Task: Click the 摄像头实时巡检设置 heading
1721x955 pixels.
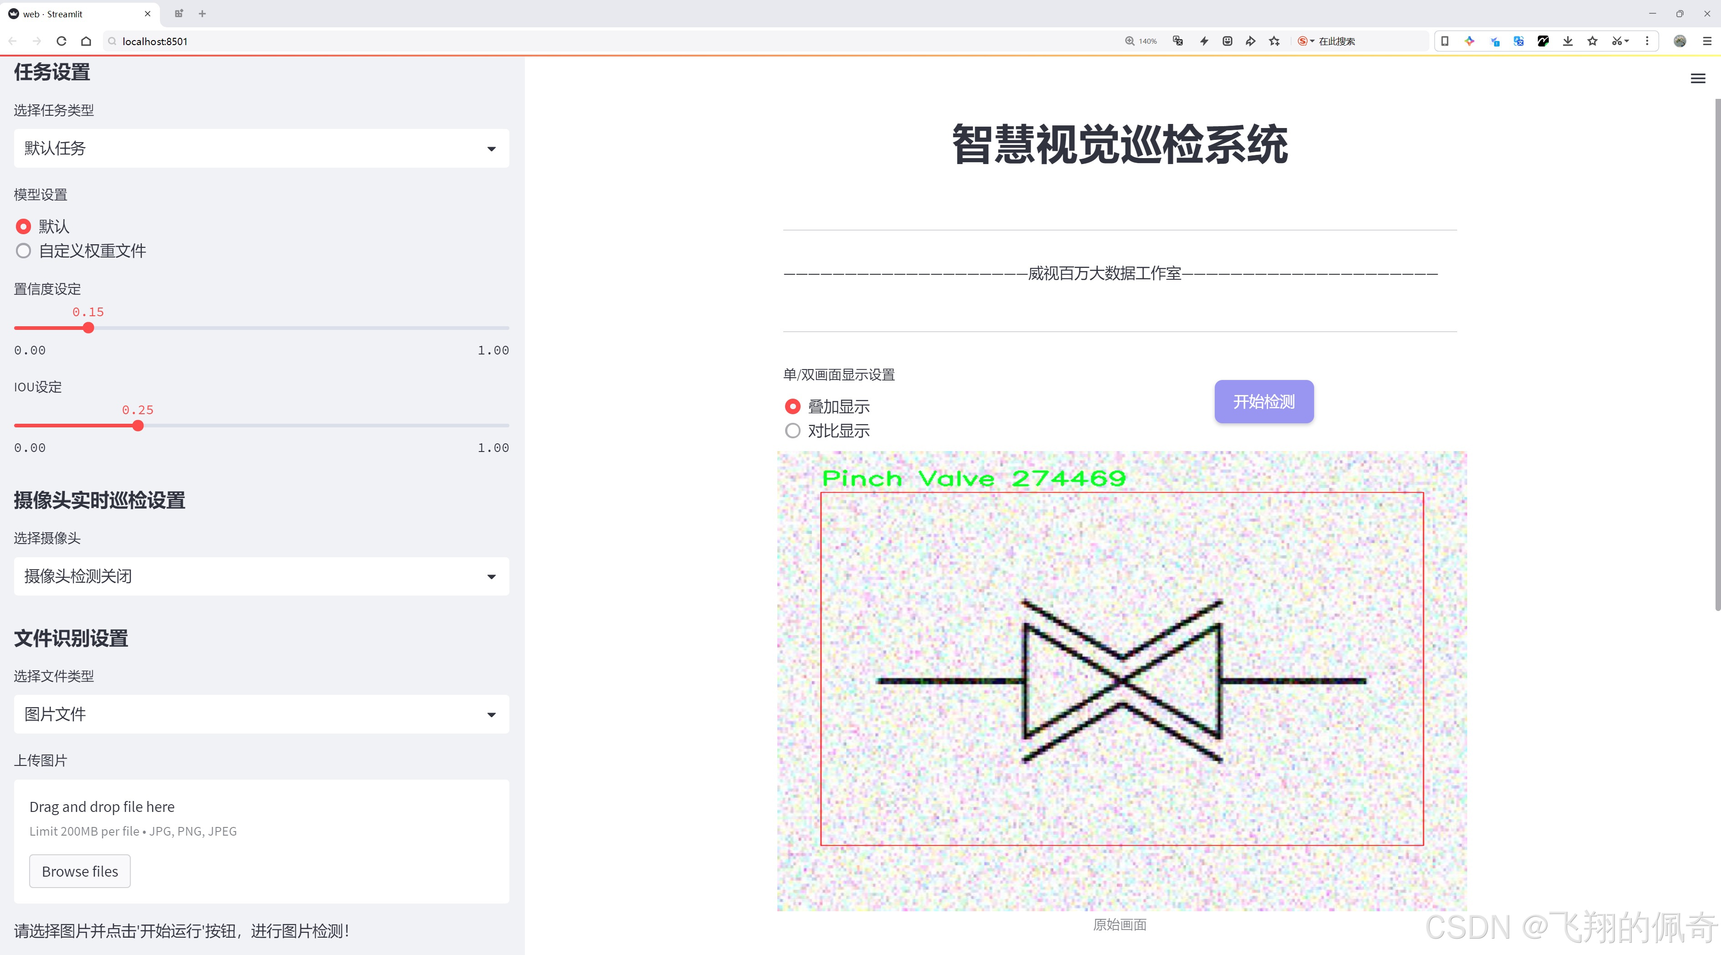Action: [99, 501]
